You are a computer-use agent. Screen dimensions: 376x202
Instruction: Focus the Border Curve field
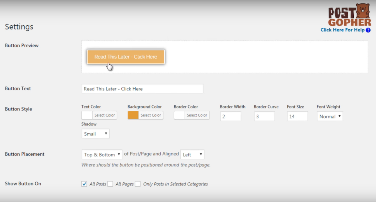tap(264, 116)
